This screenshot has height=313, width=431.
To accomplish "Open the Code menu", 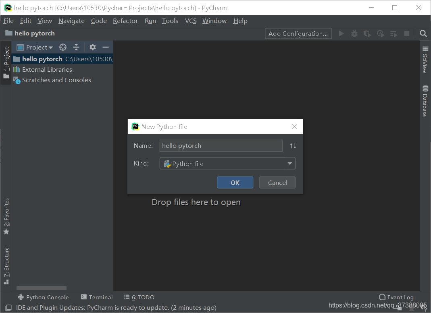I will click(99, 21).
